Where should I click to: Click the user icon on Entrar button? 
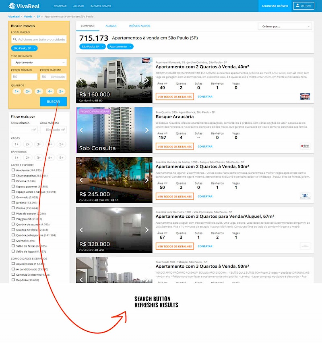point(297,6)
